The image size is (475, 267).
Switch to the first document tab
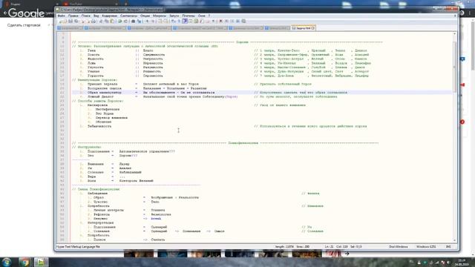[71, 28]
